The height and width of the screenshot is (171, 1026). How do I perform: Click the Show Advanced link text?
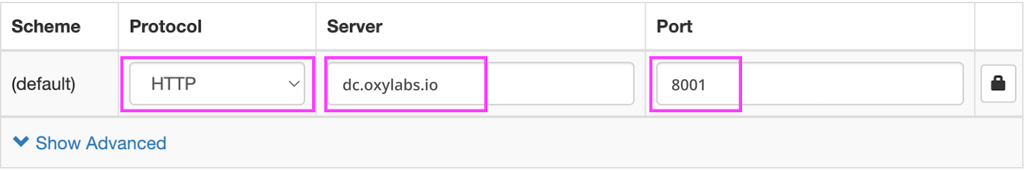(x=101, y=143)
